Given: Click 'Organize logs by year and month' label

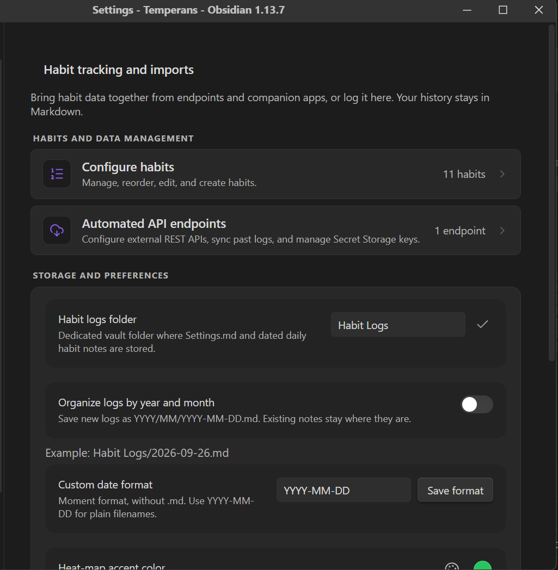Looking at the screenshot, I should coord(137,403).
